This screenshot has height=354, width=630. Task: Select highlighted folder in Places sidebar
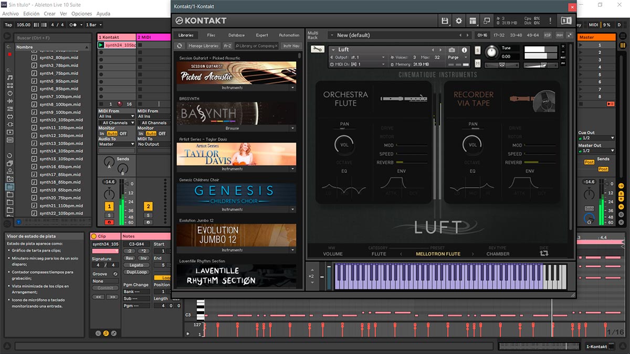[10, 186]
